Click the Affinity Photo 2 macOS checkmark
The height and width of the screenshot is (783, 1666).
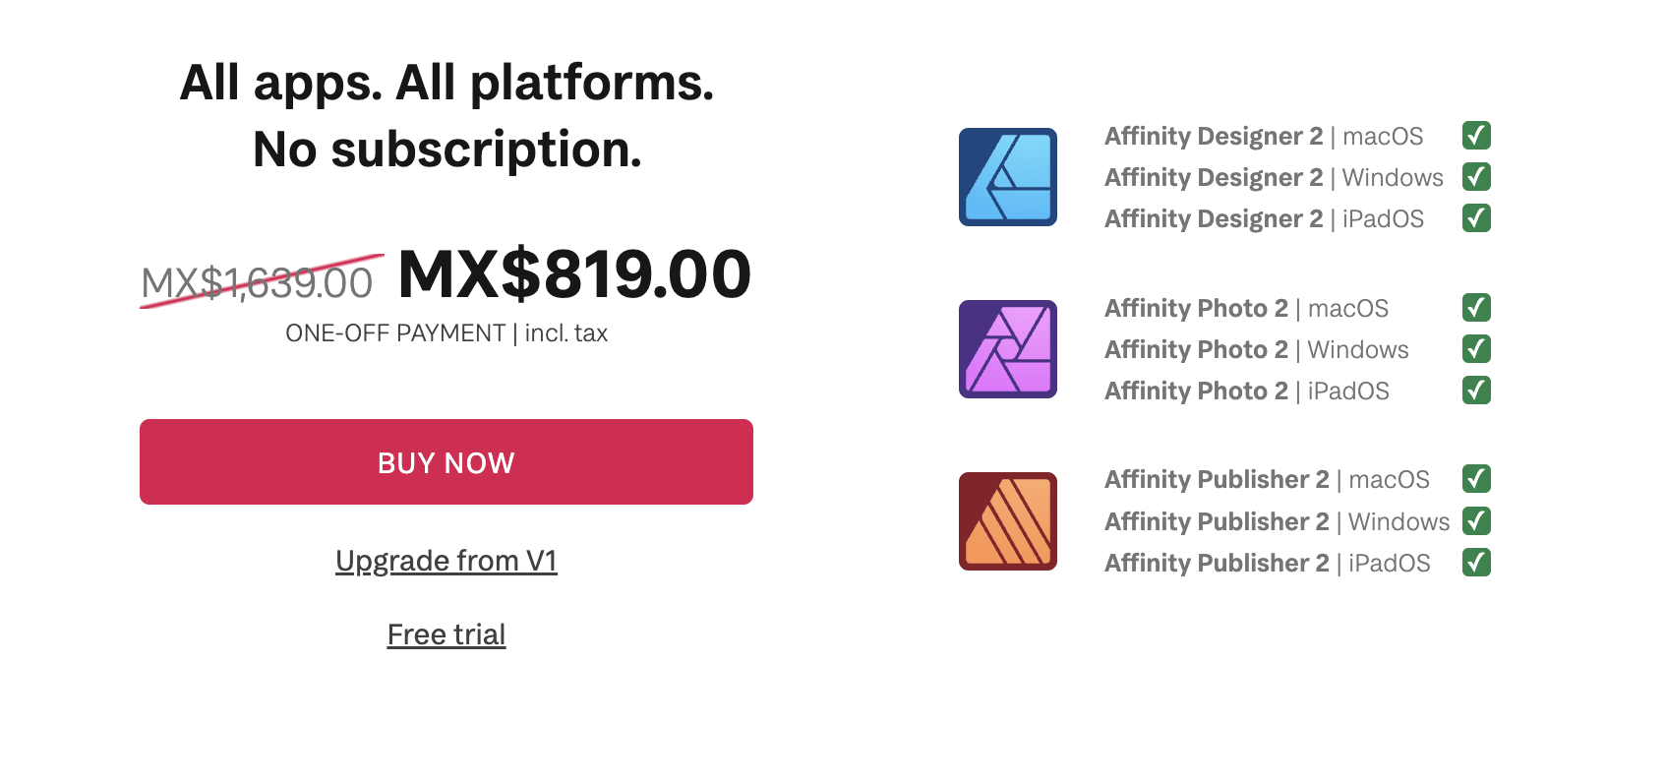[x=1476, y=308]
